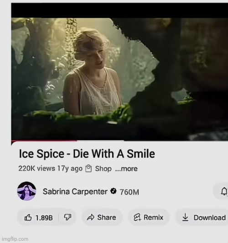
Task: Click the Shop bag icon
Action: pos(88,168)
